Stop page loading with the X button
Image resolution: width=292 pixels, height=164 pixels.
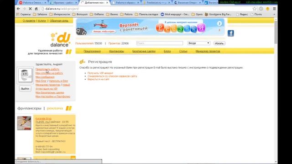pyautogui.click(x=30, y=9)
